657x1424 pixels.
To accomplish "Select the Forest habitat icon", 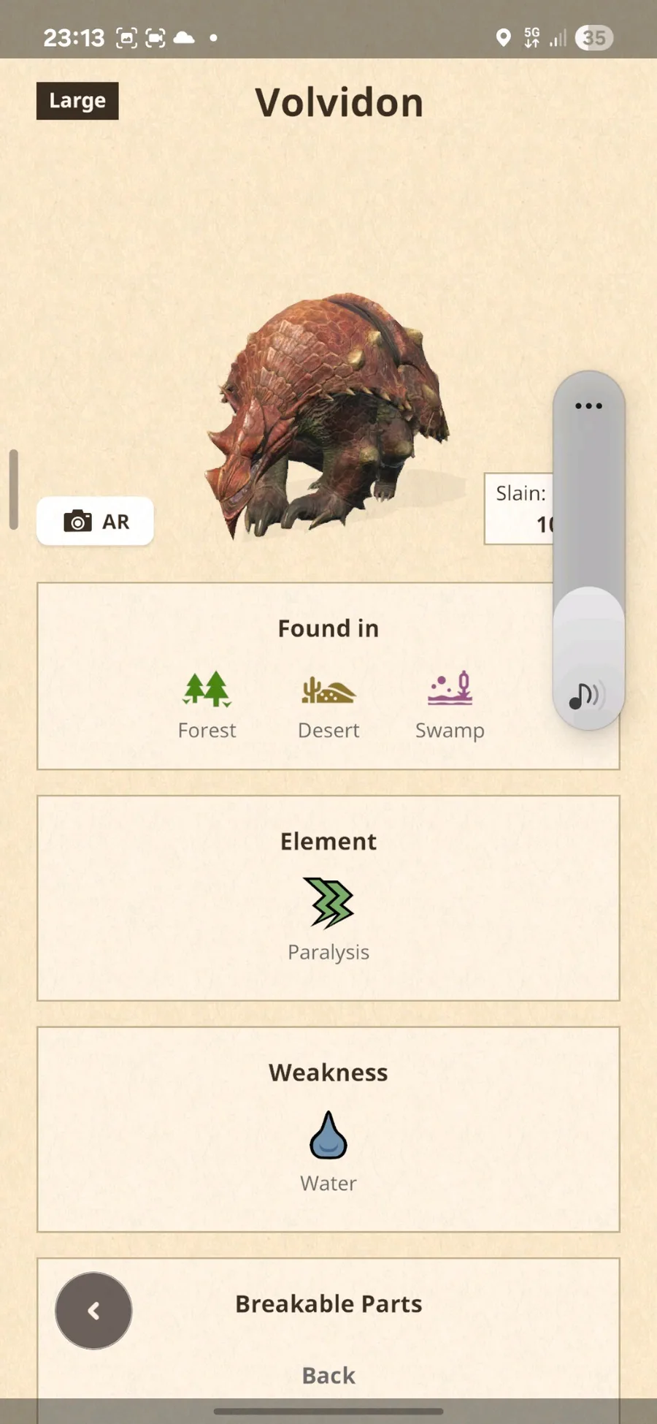I will (x=207, y=689).
